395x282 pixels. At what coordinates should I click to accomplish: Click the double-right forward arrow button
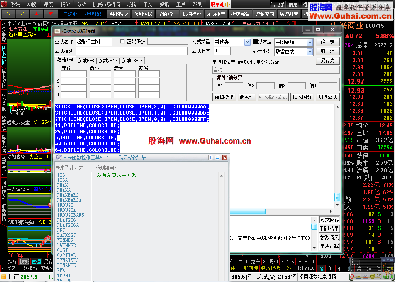(x=22, y=14)
